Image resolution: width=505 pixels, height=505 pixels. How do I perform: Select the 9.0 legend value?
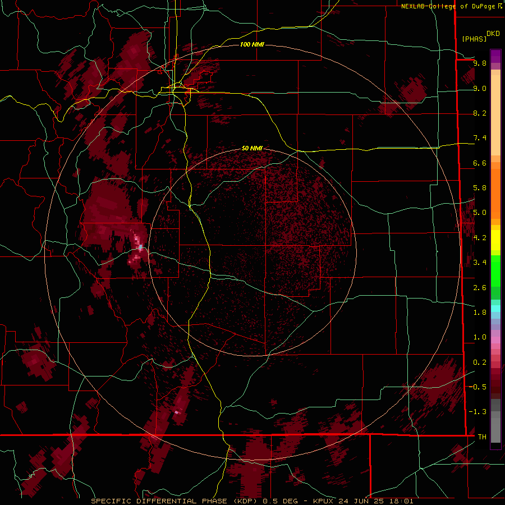tap(480, 88)
